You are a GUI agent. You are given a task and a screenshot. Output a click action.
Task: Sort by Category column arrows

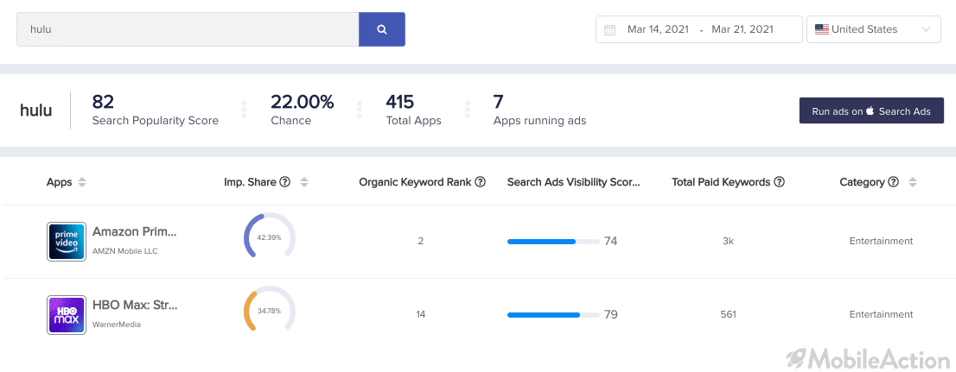[913, 182]
